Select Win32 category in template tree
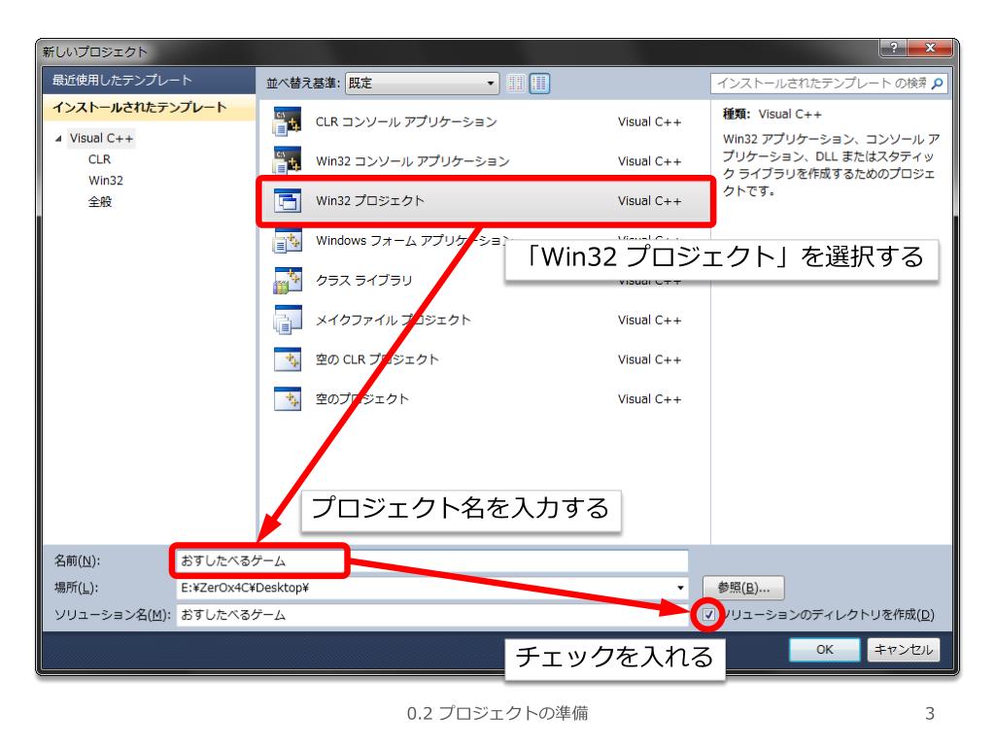995x746 pixels. pyautogui.click(x=105, y=180)
